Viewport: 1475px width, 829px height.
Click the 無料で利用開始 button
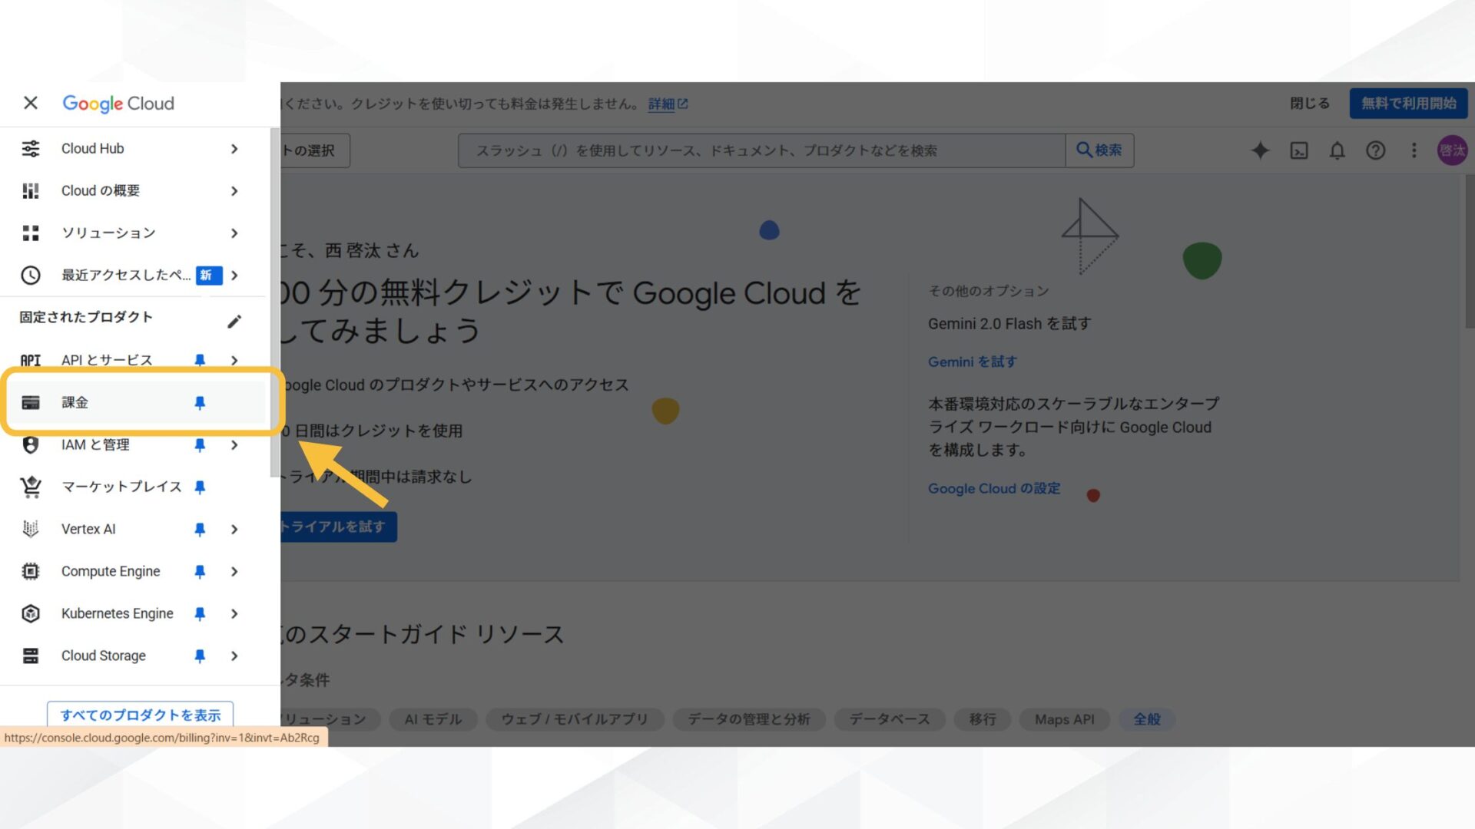1408,103
